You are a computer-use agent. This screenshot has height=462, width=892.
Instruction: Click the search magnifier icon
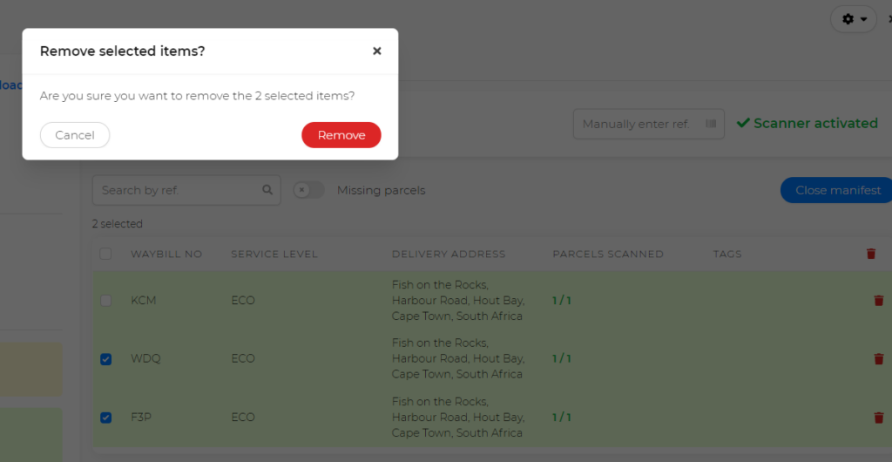click(x=267, y=189)
